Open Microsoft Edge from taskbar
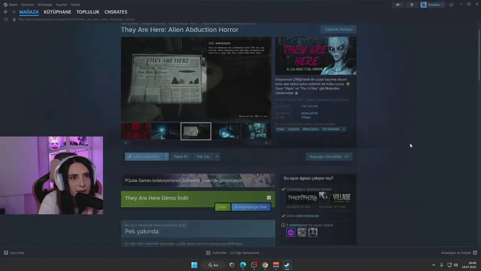 243,265
